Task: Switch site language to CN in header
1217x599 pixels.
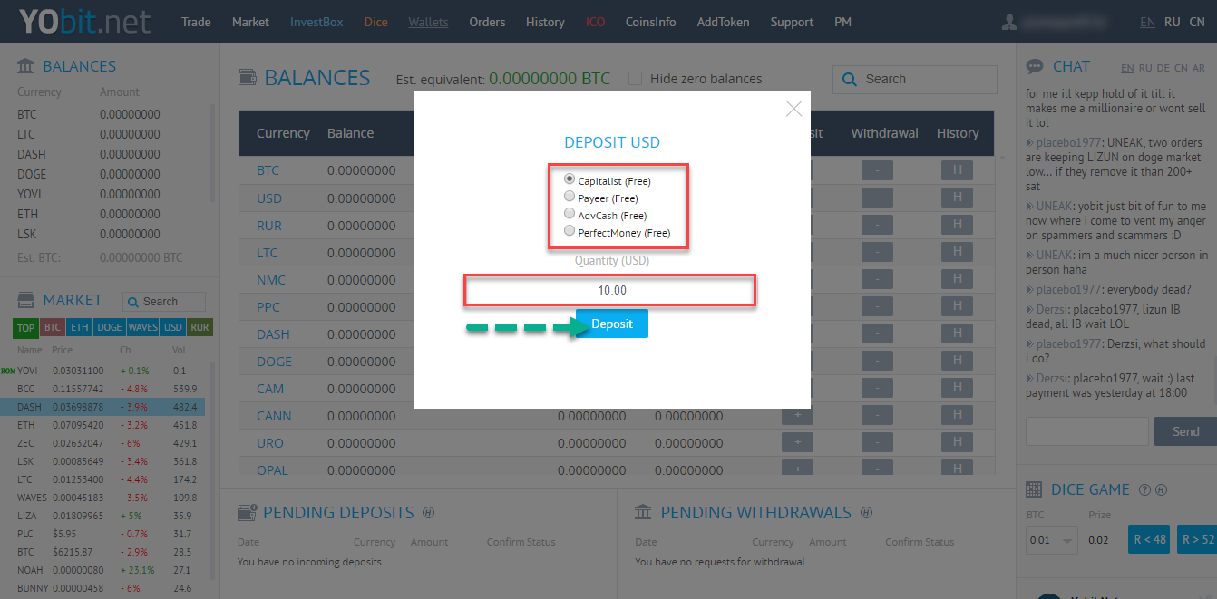Action: [1196, 22]
